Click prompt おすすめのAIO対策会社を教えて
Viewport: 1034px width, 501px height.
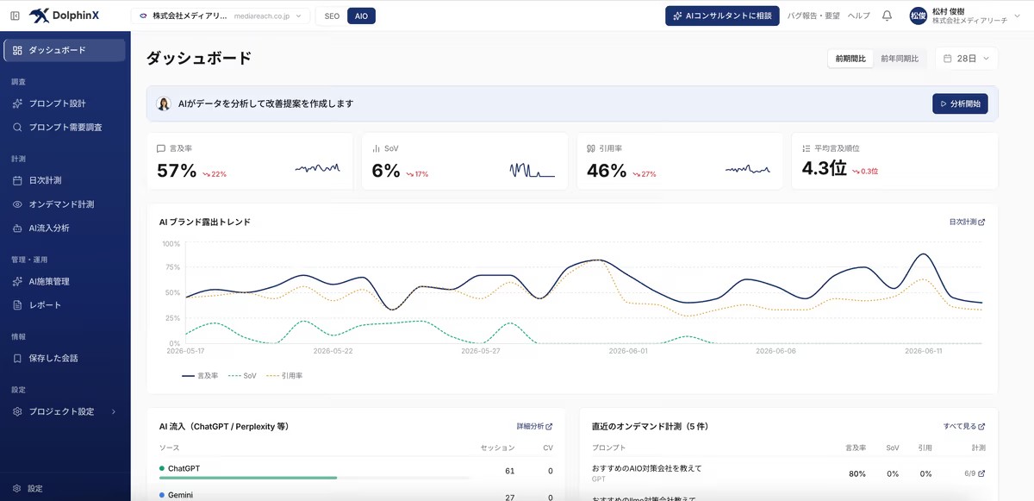[647, 468]
